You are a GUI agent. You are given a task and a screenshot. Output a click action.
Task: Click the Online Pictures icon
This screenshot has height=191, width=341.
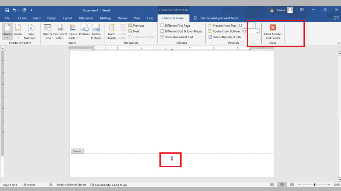[x=96, y=28]
